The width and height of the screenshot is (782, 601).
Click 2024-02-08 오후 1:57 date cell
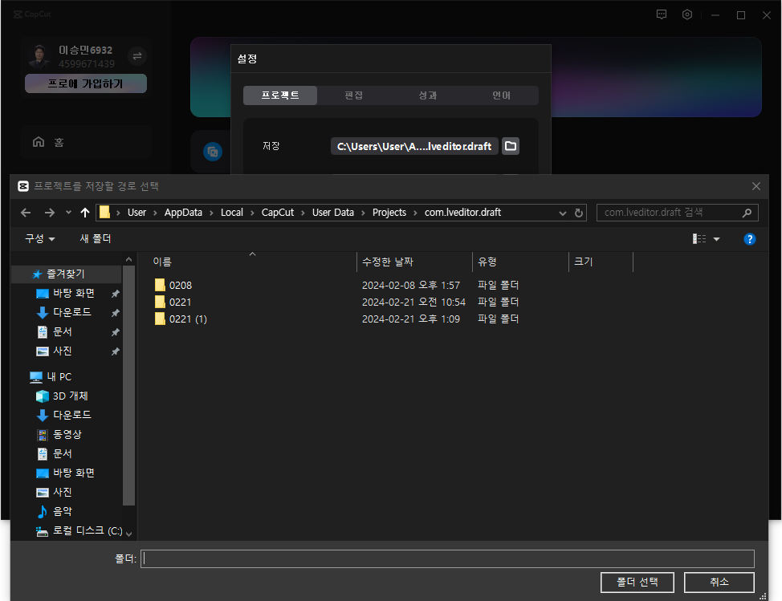(410, 285)
